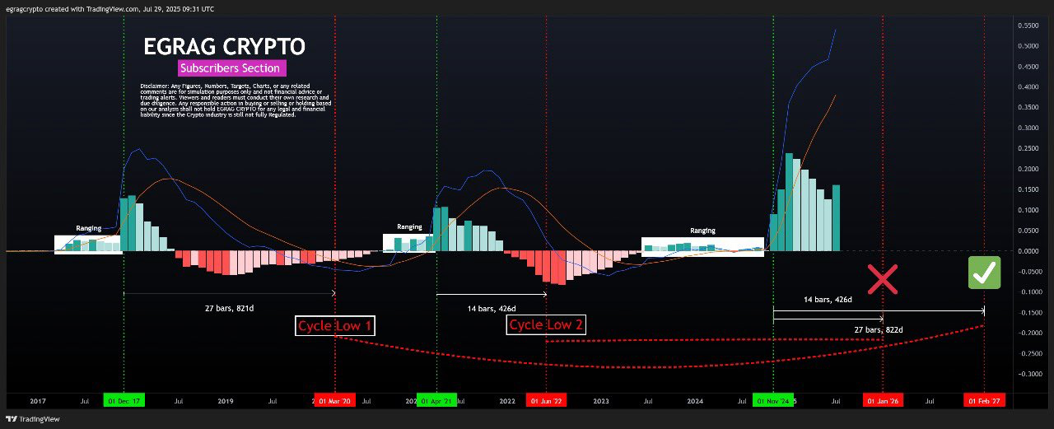The height and width of the screenshot is (429, 1054).
Task: Click the 14 bars, 426d label near Cycle Low 2
Action: pos(492,308)
